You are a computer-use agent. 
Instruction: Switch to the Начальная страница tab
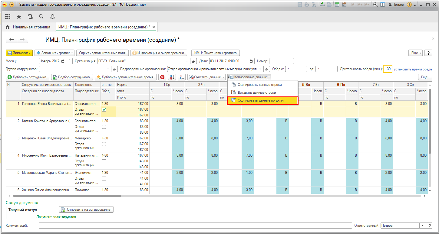pos(28,27)
